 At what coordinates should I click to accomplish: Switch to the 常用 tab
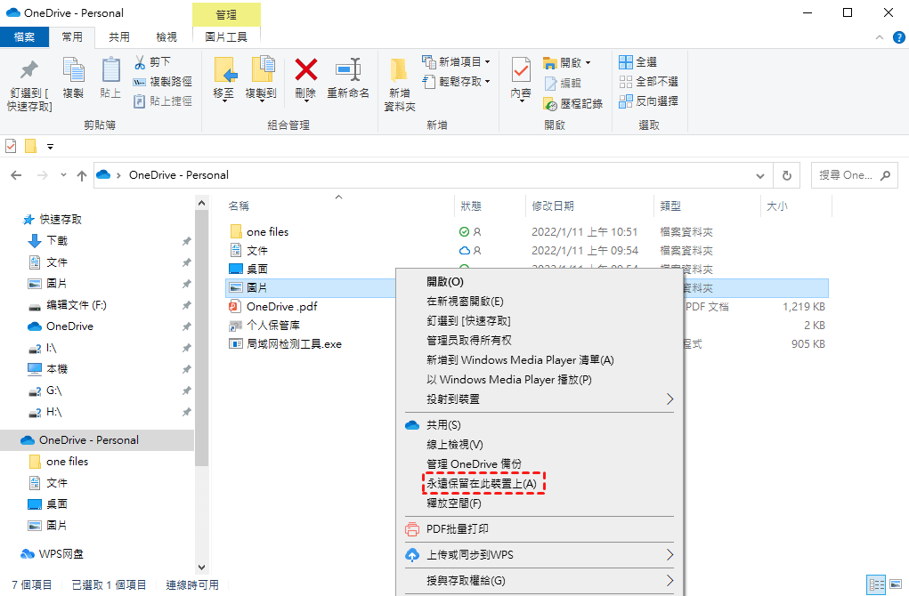[x=72, y=37]
